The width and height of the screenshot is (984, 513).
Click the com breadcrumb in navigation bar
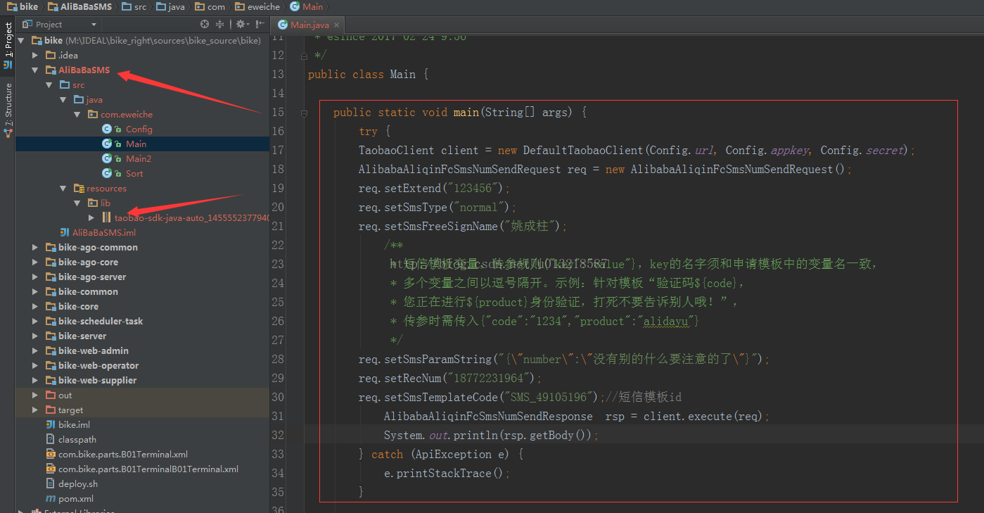(209, 6)
